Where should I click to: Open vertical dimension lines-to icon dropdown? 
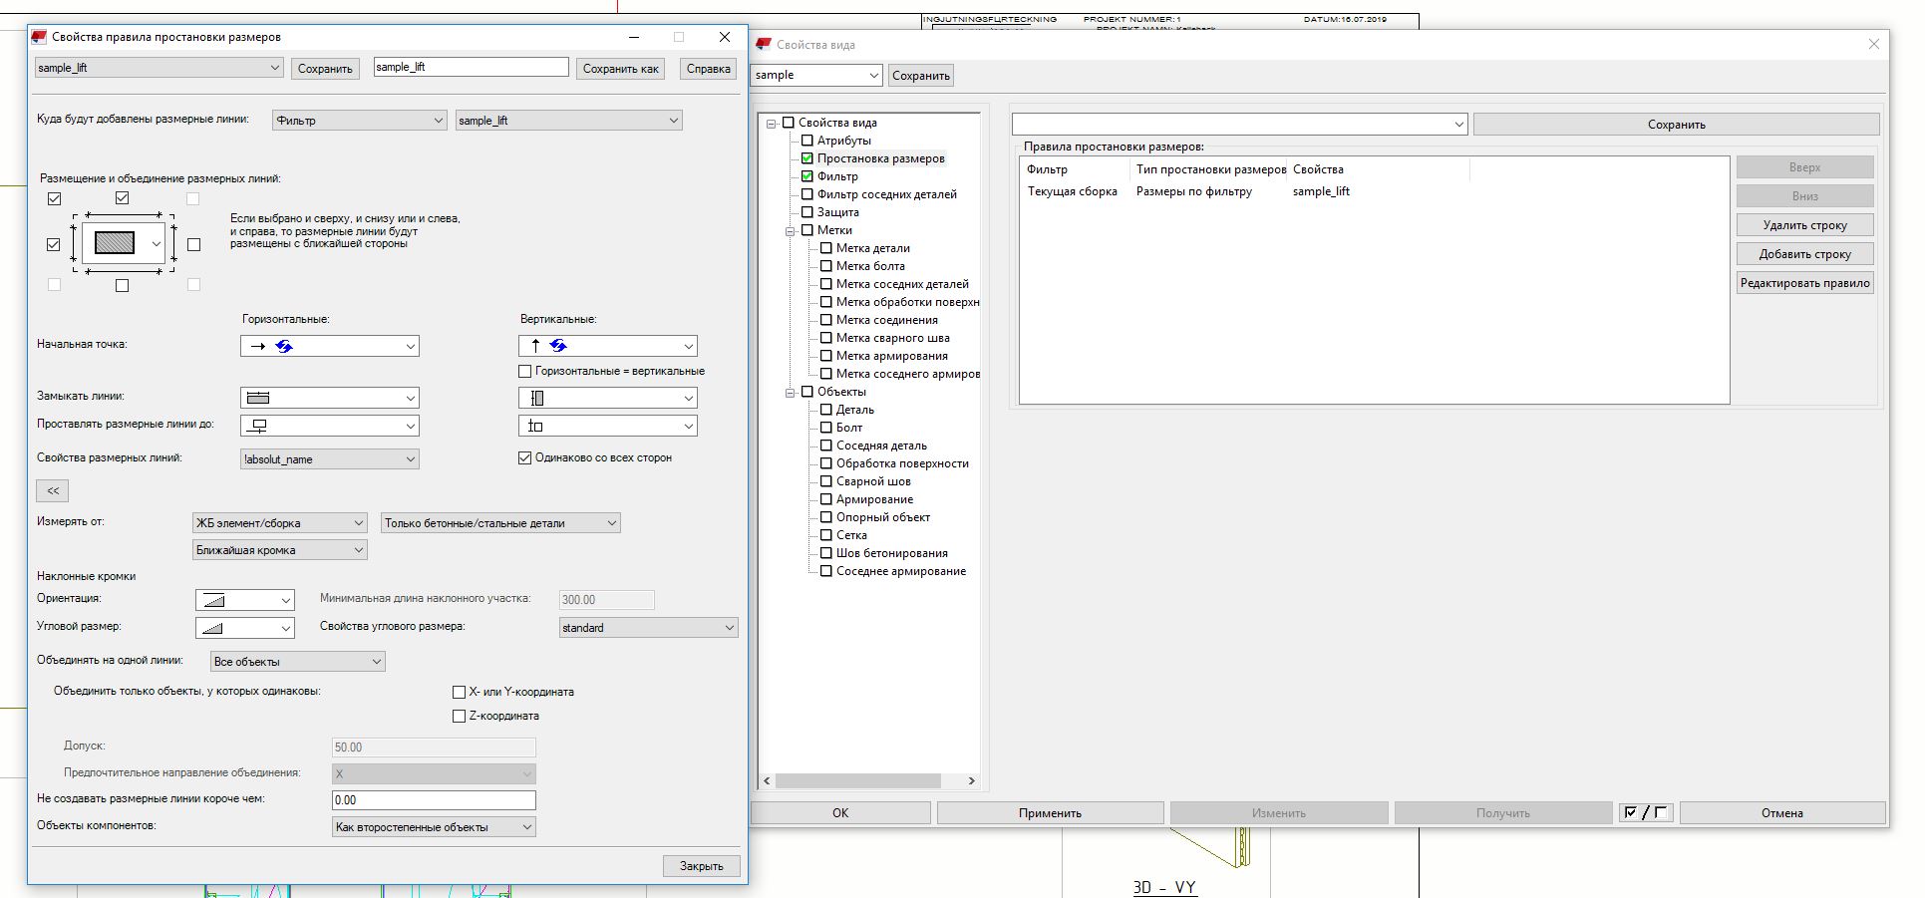(x=607, y=426)
